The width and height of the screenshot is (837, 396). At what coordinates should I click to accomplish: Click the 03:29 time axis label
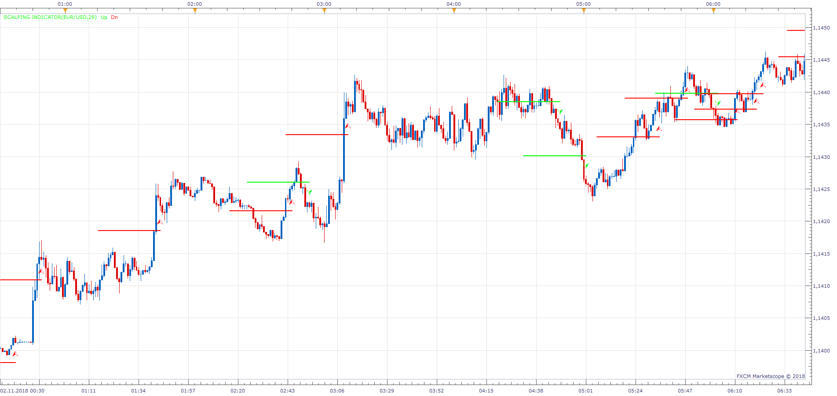(387, 391)
